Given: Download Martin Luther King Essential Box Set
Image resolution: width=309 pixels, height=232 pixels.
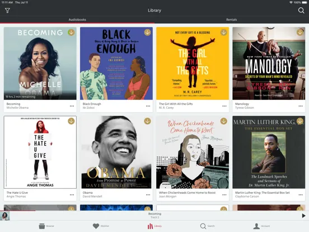Looking at the screenshot, I should tap(300, 121).
